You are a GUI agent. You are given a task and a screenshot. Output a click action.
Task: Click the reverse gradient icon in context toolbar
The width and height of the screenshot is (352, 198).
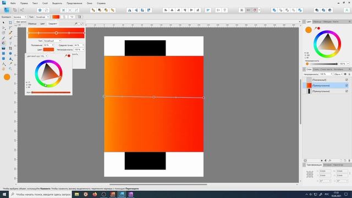click(72, 17)
